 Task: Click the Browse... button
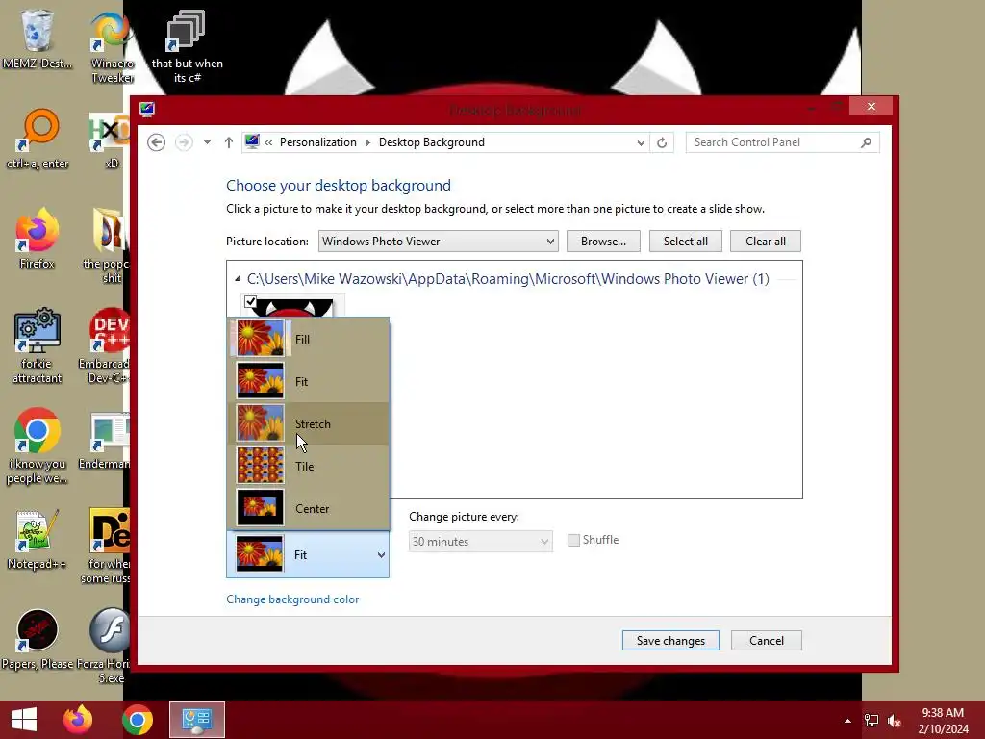point(603,242)
